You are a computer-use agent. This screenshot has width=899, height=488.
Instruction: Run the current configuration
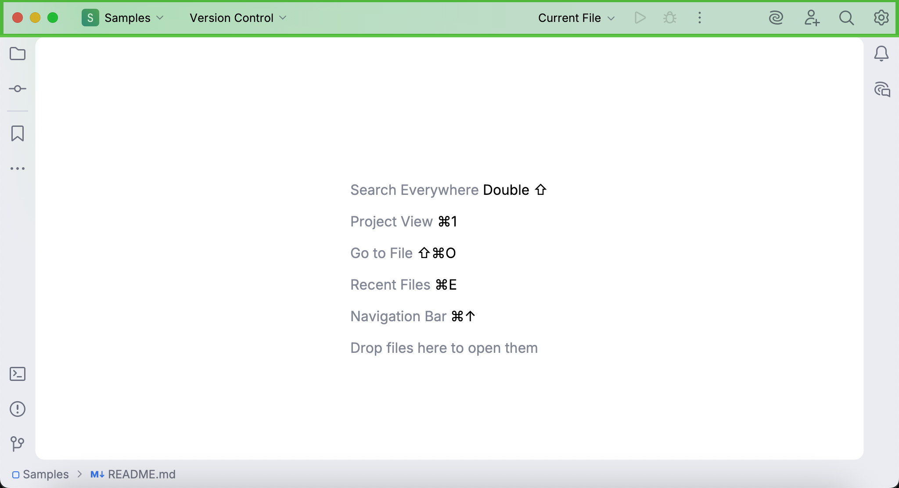click(640, 18)
